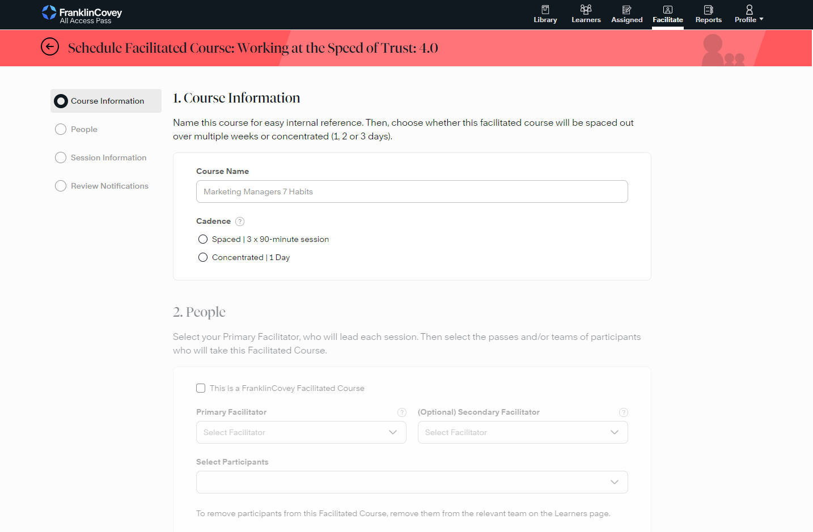Select the Concentrated 1 Day cadence option
Screen dimensions: 813x532
203,257
